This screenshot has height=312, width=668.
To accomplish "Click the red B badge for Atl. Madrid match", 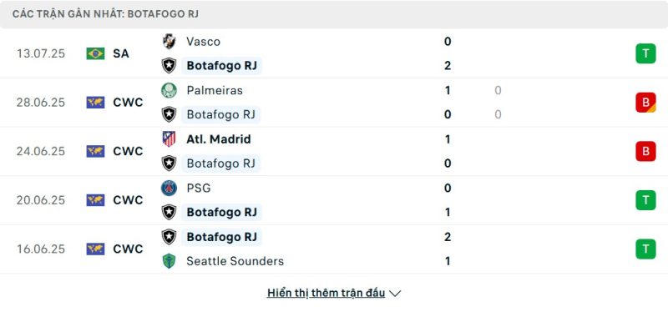I will pyautogui.click(x=645, y=151).
